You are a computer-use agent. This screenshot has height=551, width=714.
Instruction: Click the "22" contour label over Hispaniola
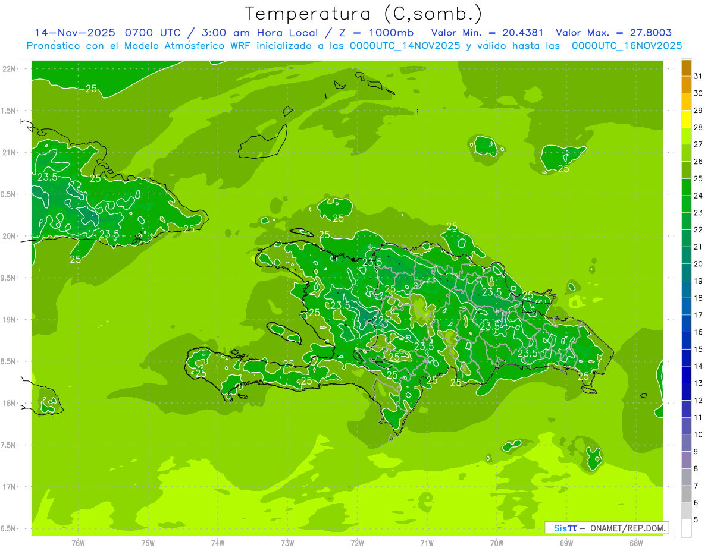(x=378, y=320)
